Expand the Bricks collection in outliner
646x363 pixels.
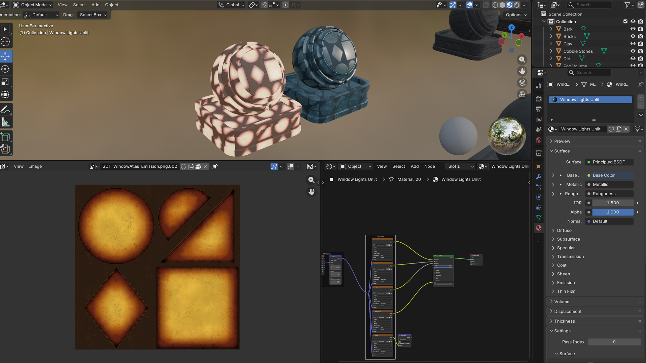551,36
